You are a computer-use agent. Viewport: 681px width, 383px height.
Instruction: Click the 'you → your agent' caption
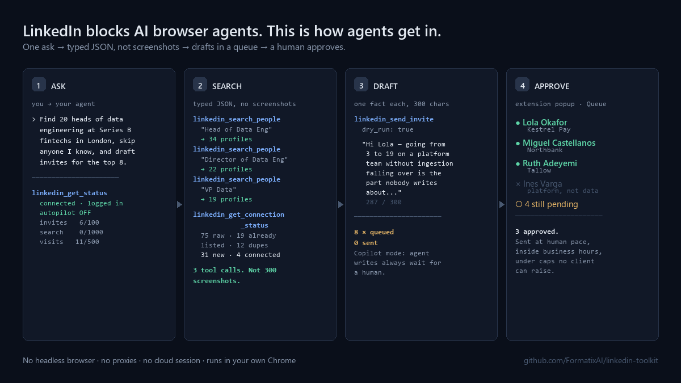(x=64, y=104)
